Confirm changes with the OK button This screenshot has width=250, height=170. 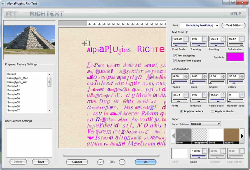145,162
